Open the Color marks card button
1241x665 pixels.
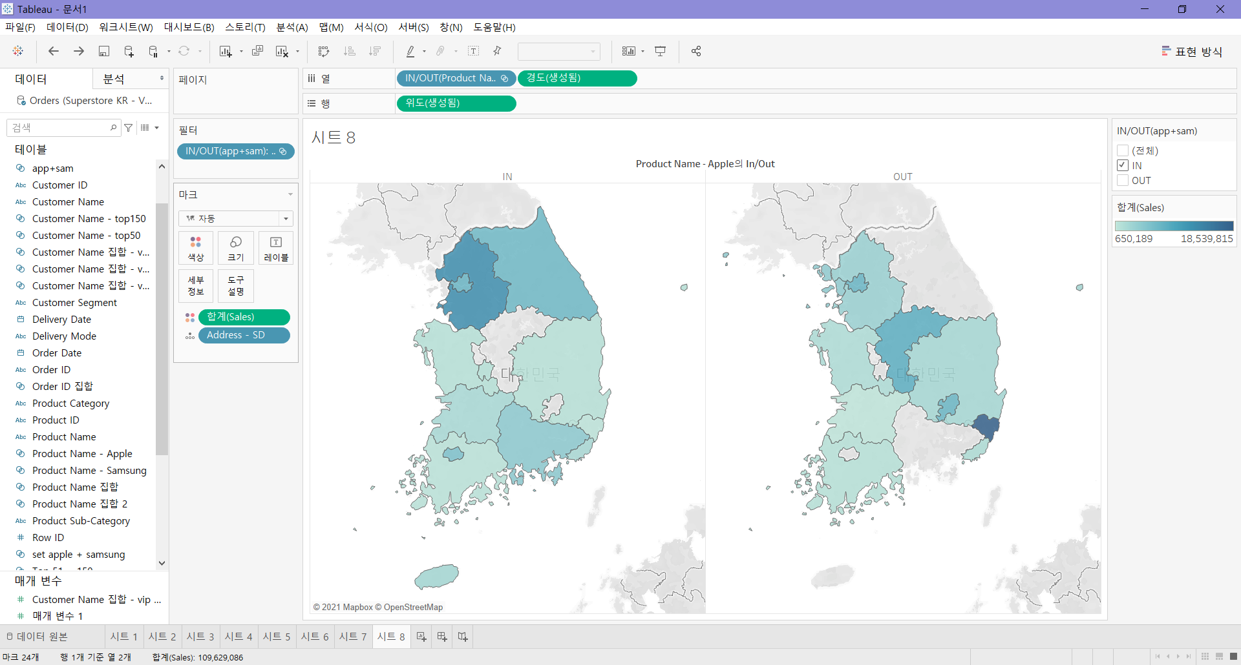(x=196, y=249)
